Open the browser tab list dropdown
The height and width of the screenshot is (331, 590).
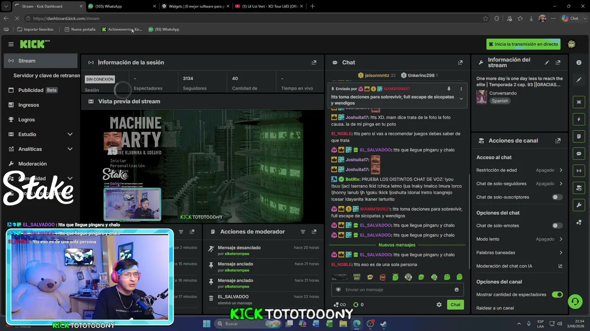[x=6, y=6]
